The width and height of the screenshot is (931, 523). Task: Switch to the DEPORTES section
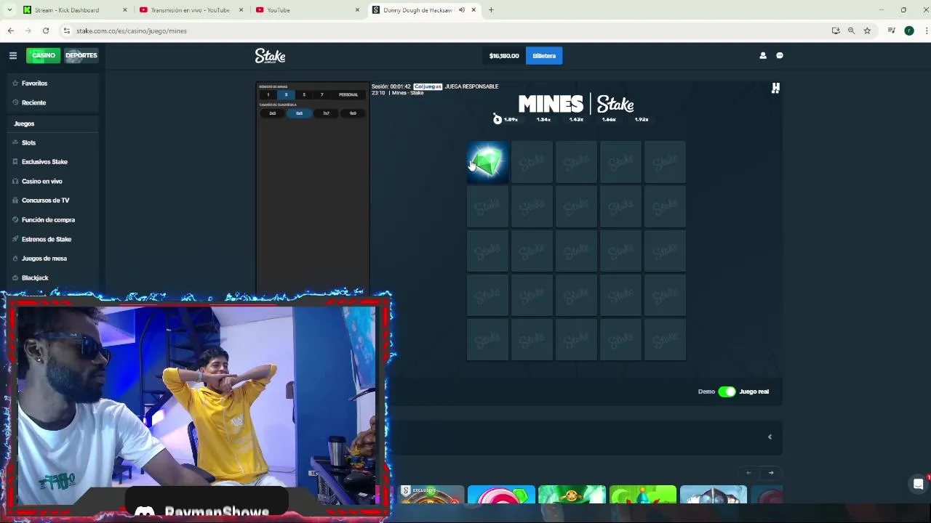pyautogui.click(x=81, y=55)
